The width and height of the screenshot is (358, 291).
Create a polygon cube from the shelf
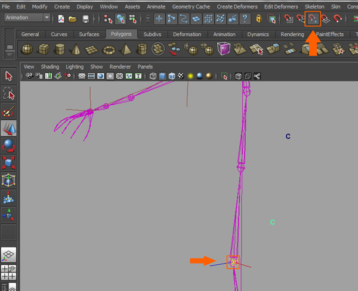[44, 49]
